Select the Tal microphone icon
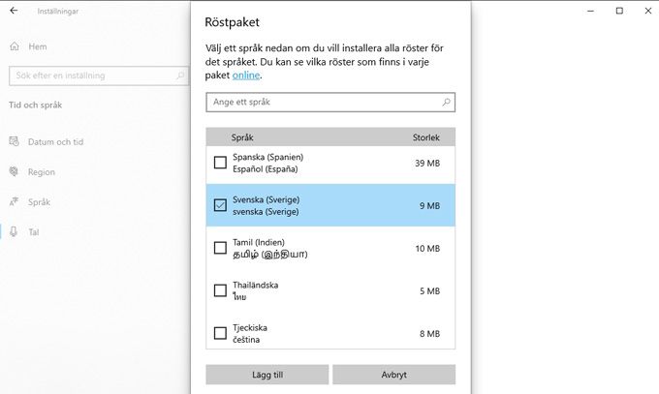The height and width of the screenshot is (394, 659). pos(14,231)
